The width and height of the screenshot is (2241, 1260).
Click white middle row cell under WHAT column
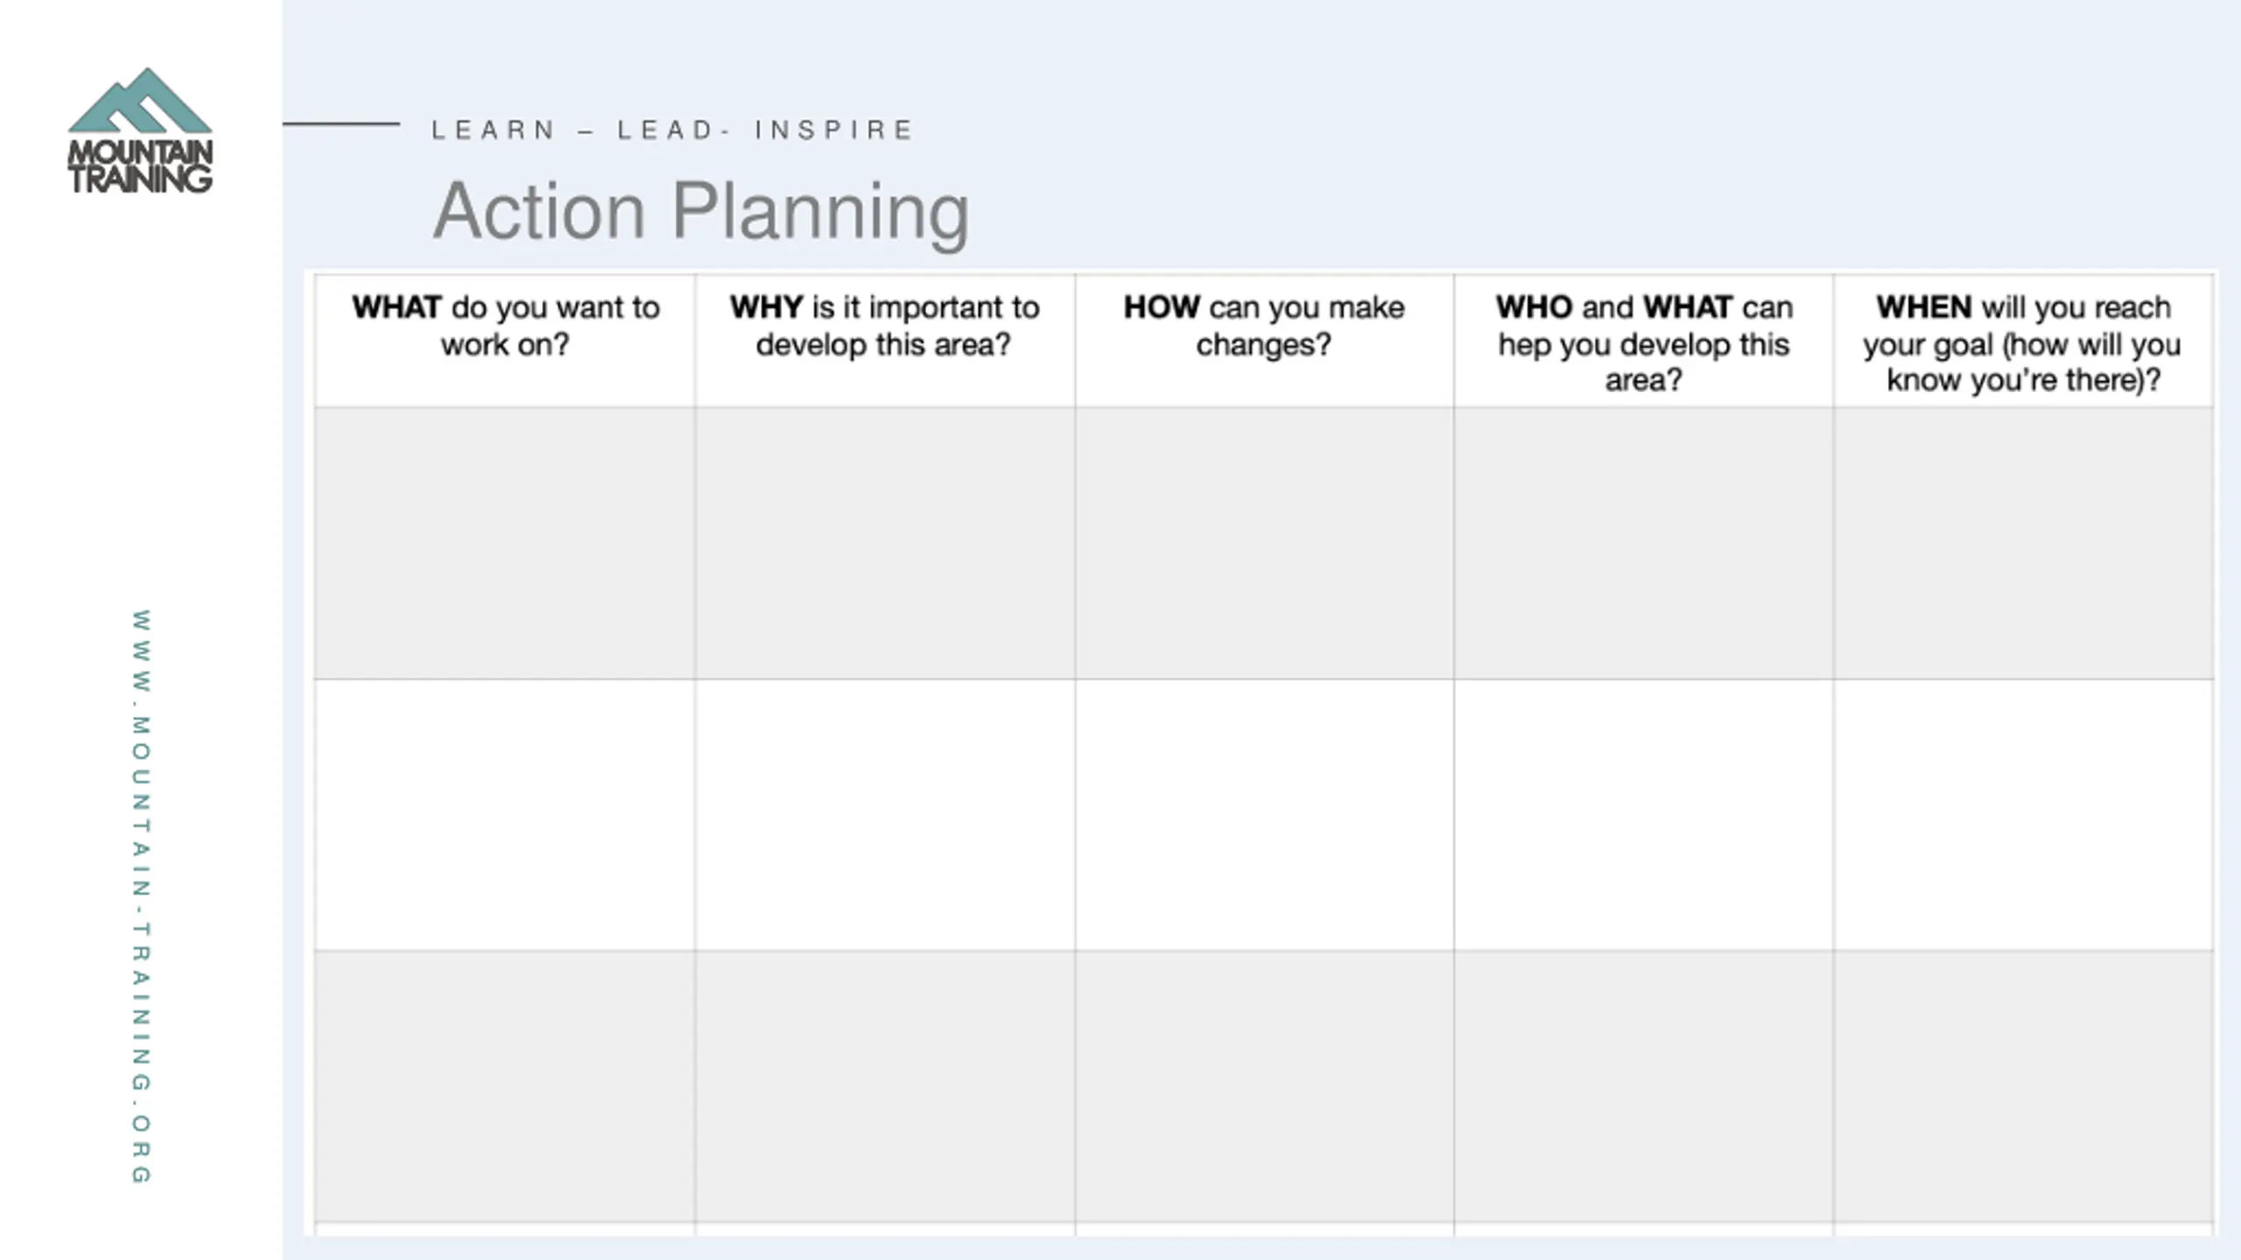coord(505,815)
